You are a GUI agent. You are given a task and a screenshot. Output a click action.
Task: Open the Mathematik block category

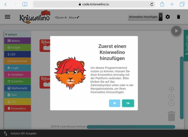click(17, 88)
